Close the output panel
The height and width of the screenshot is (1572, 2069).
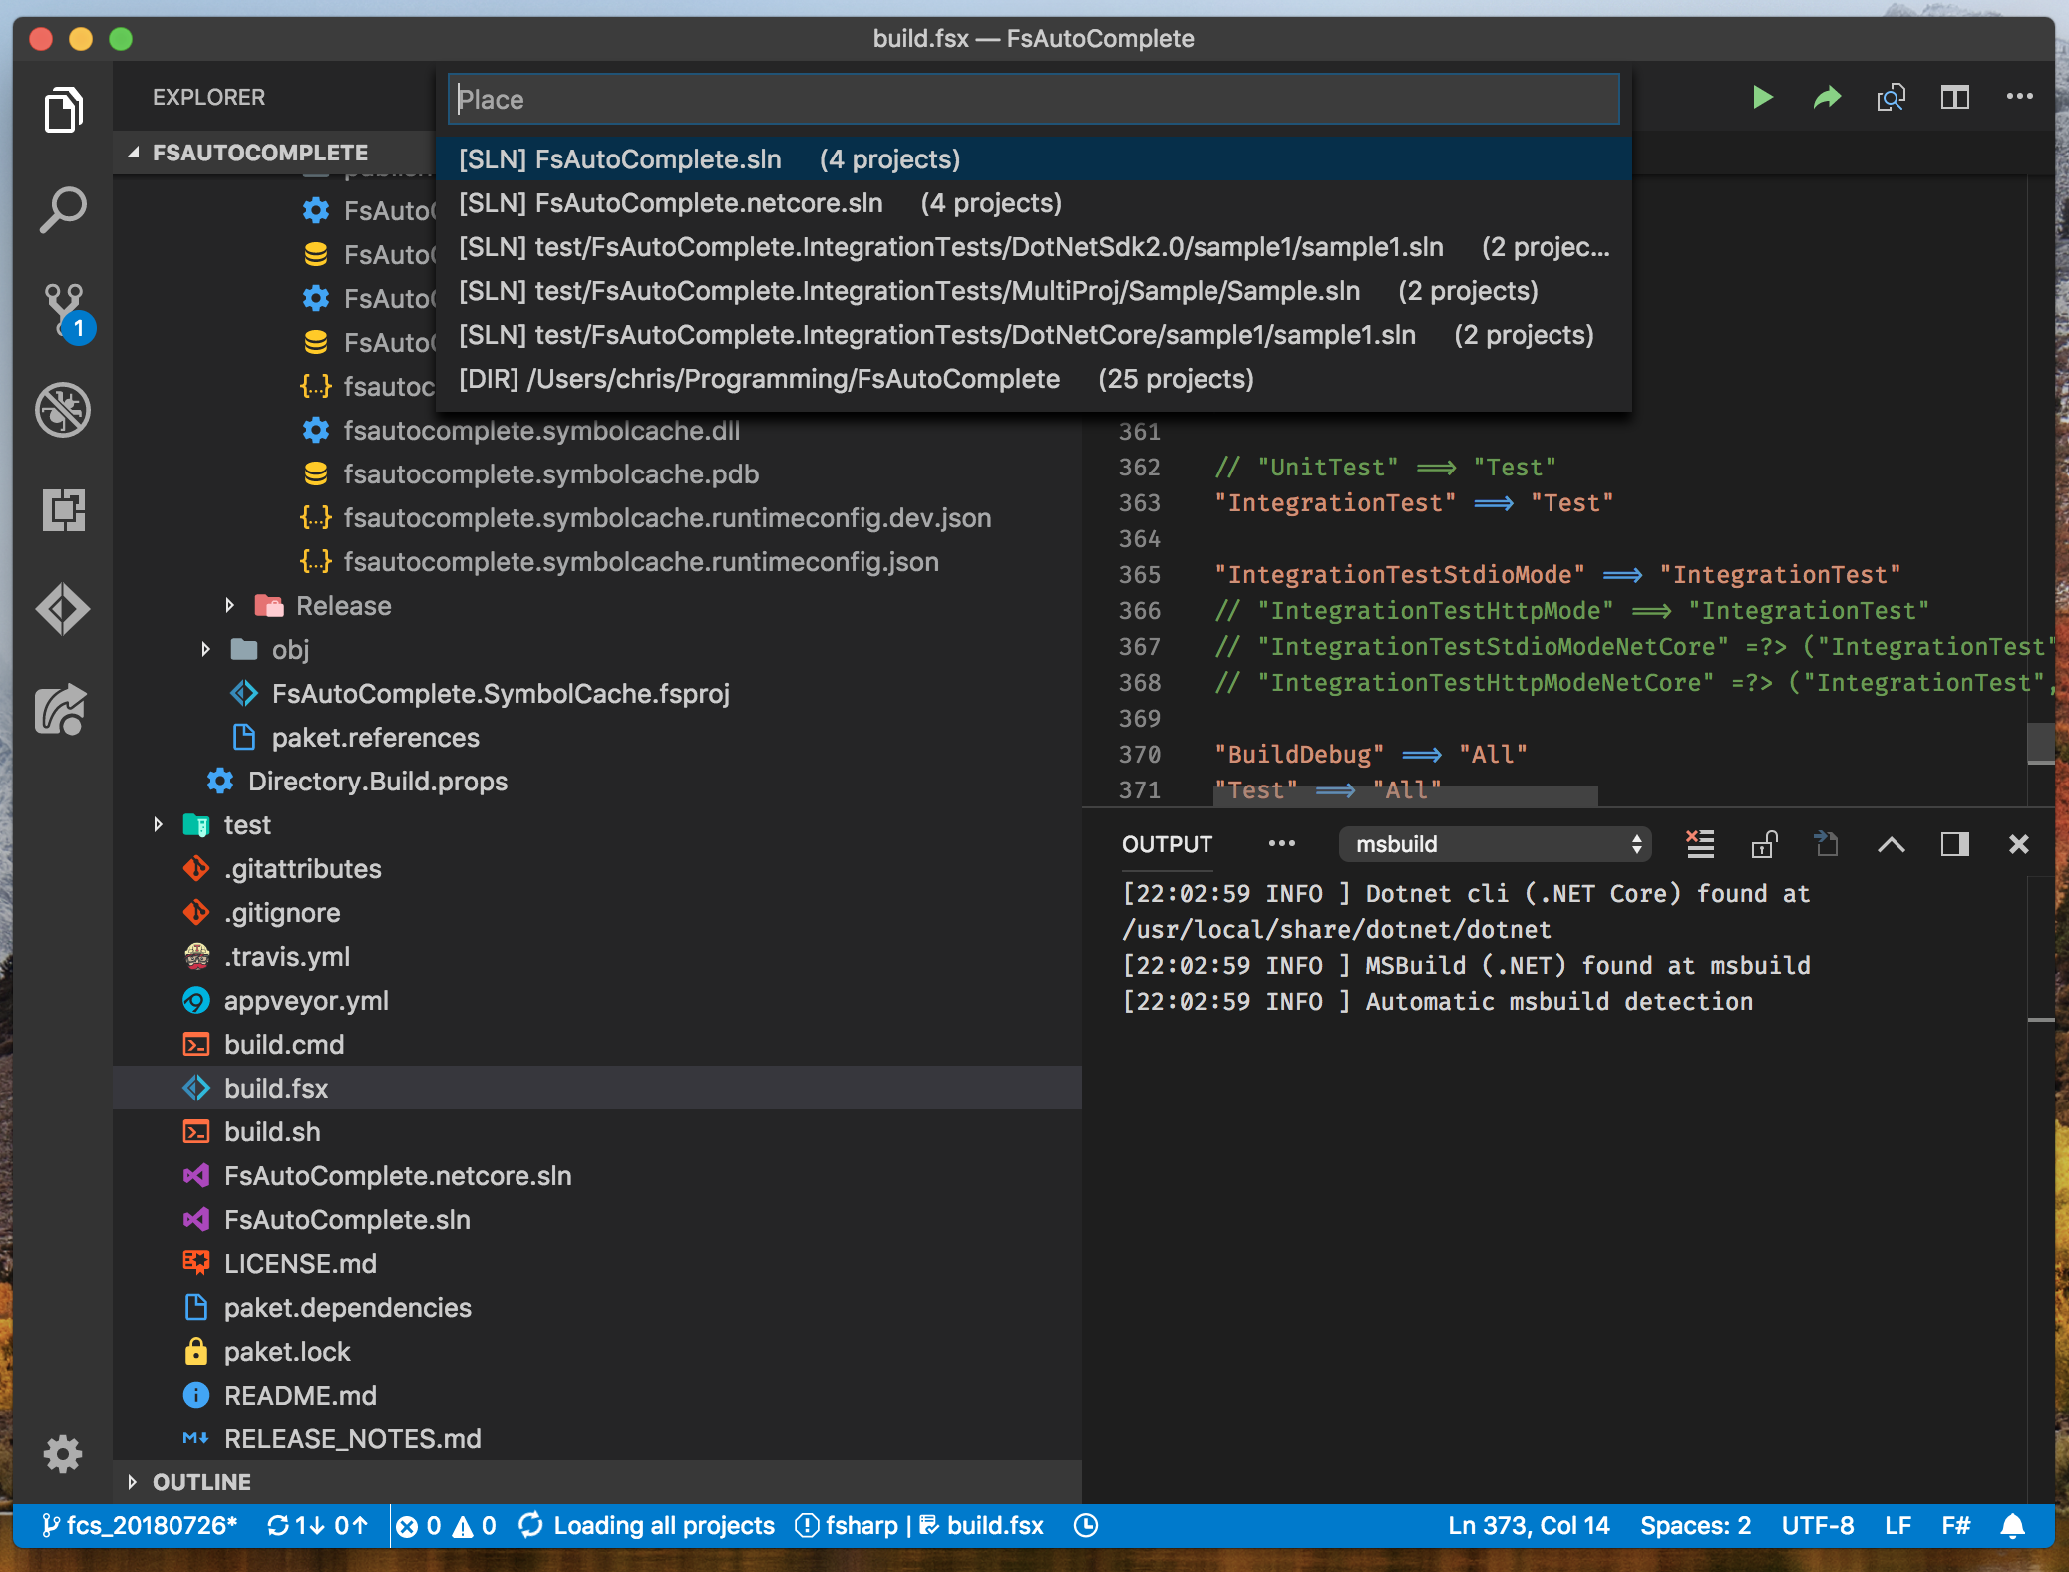click(x=2018, y=844)
